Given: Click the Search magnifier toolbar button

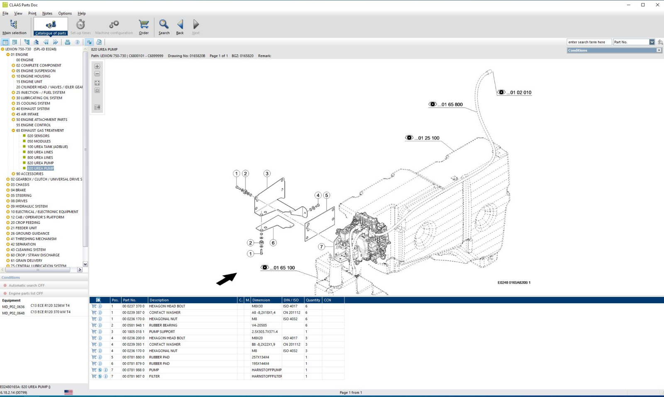Looking at the screenshot, I should [x=164, y=27].
